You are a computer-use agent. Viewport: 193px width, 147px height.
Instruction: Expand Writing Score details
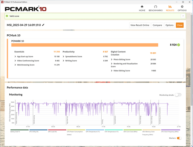[63, 61]
